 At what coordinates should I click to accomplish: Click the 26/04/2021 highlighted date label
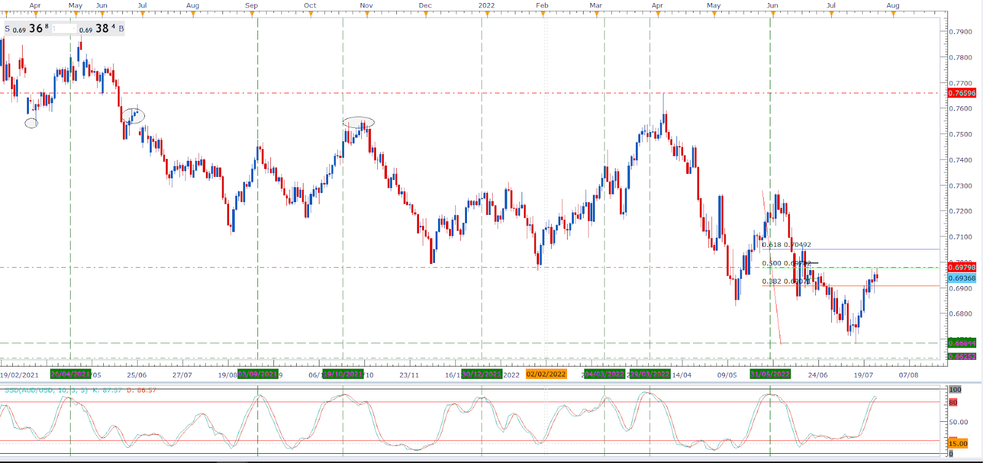[x=71, y=374]
